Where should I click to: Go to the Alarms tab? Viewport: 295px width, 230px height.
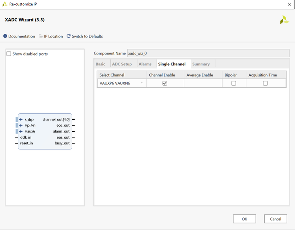pos(145,64)
